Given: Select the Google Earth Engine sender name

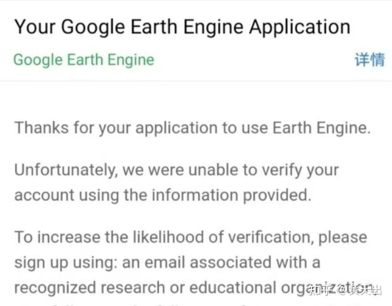Looking at the screenshot, I should click(83, 60).
